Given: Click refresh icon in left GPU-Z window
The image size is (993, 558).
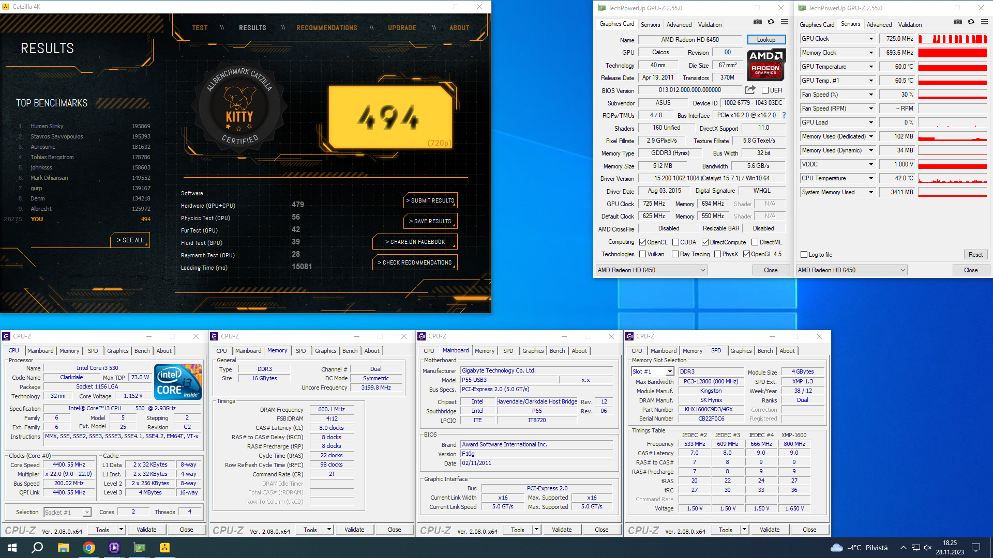Looking at the screenshot, I should [771, 22].
